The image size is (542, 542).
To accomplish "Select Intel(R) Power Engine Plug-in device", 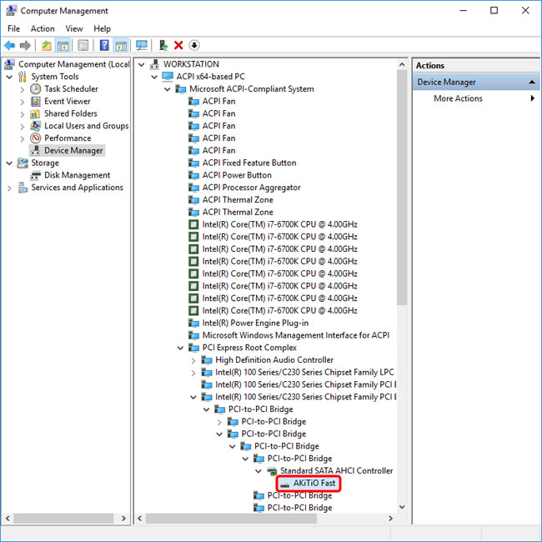I will tap(255, 324).
